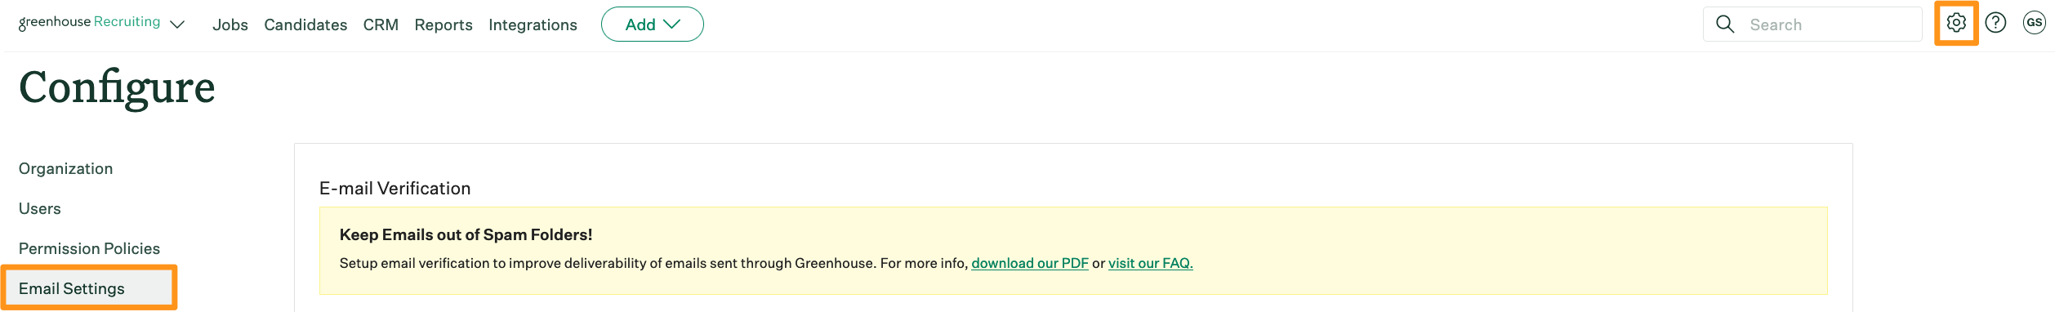Focus the Search input field

click(x=1812, y=25)
